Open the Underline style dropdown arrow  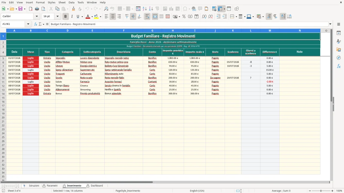tap(82, 17)
